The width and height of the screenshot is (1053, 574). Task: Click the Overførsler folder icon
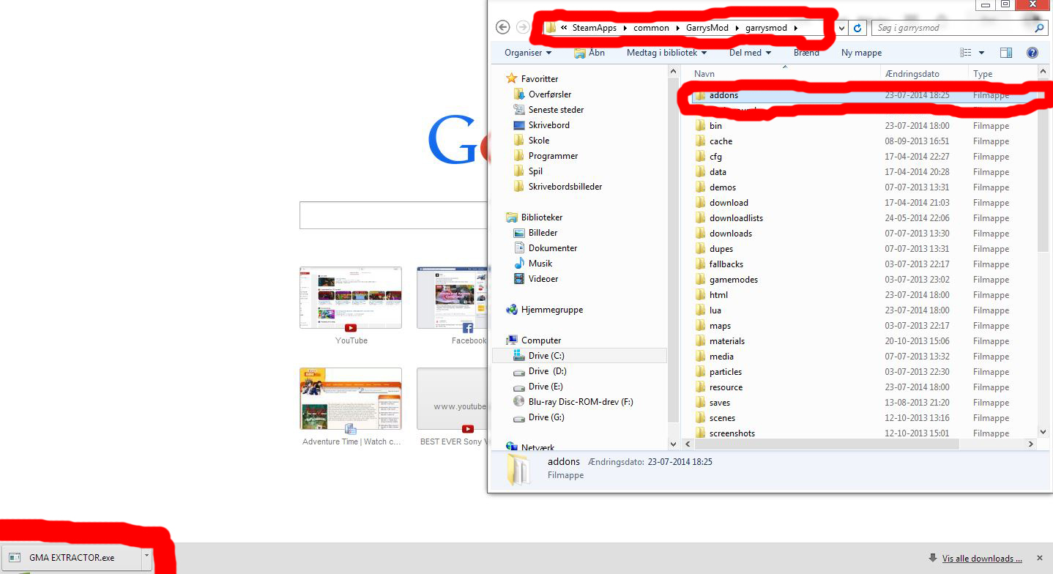[519, 94]
